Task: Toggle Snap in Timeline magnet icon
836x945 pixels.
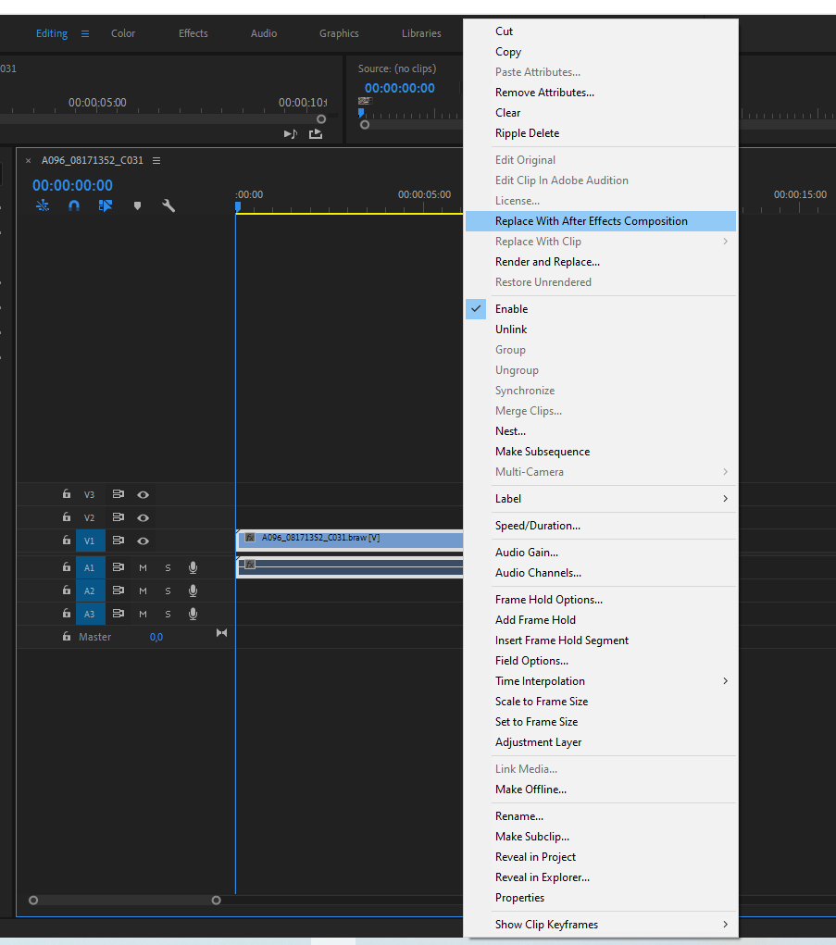Action: pyautogui.click(x=74, y=205)
